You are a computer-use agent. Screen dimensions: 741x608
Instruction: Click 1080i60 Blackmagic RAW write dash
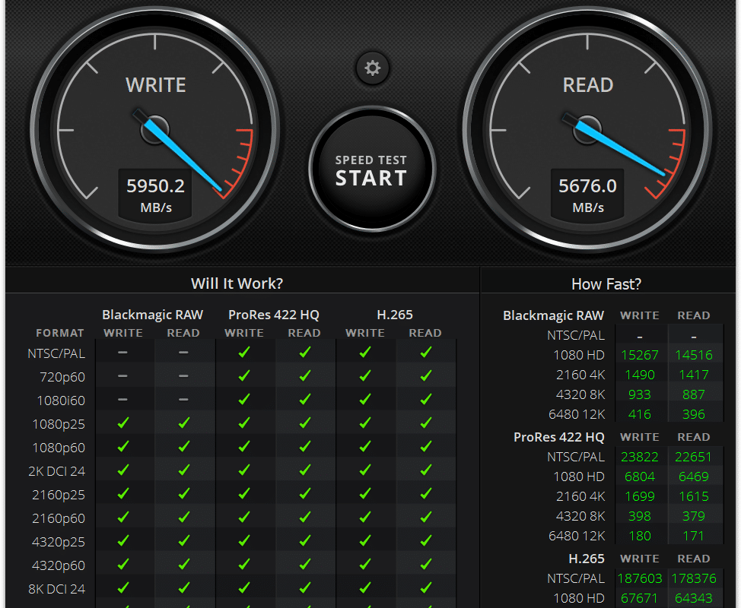(x=123, y=400)
